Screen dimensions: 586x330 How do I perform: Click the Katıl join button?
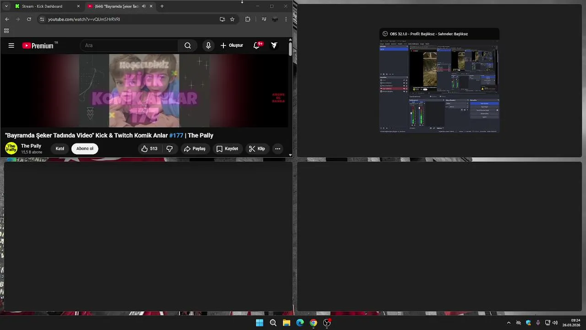coord(60,148)
